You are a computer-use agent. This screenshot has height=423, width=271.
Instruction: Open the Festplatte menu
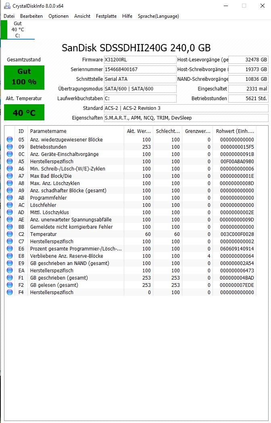coord(106,16)
